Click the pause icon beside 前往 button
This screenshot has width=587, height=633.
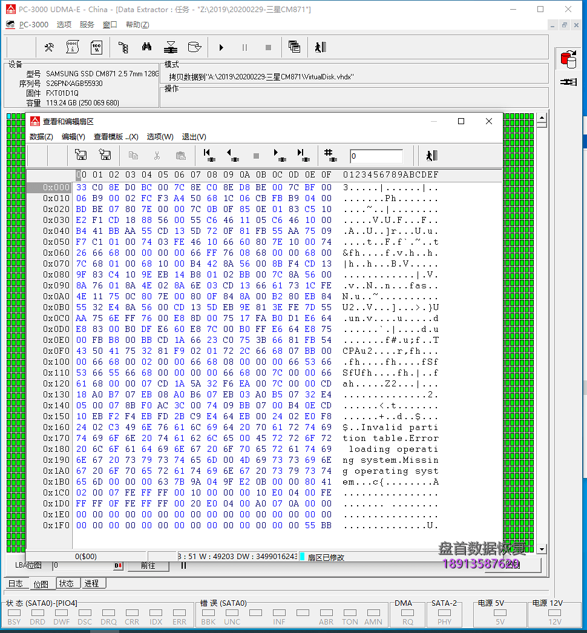point(183,566)
